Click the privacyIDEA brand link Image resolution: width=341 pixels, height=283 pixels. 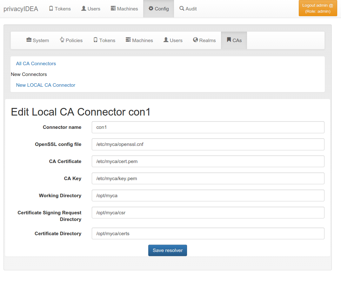(x=21, y=9)
